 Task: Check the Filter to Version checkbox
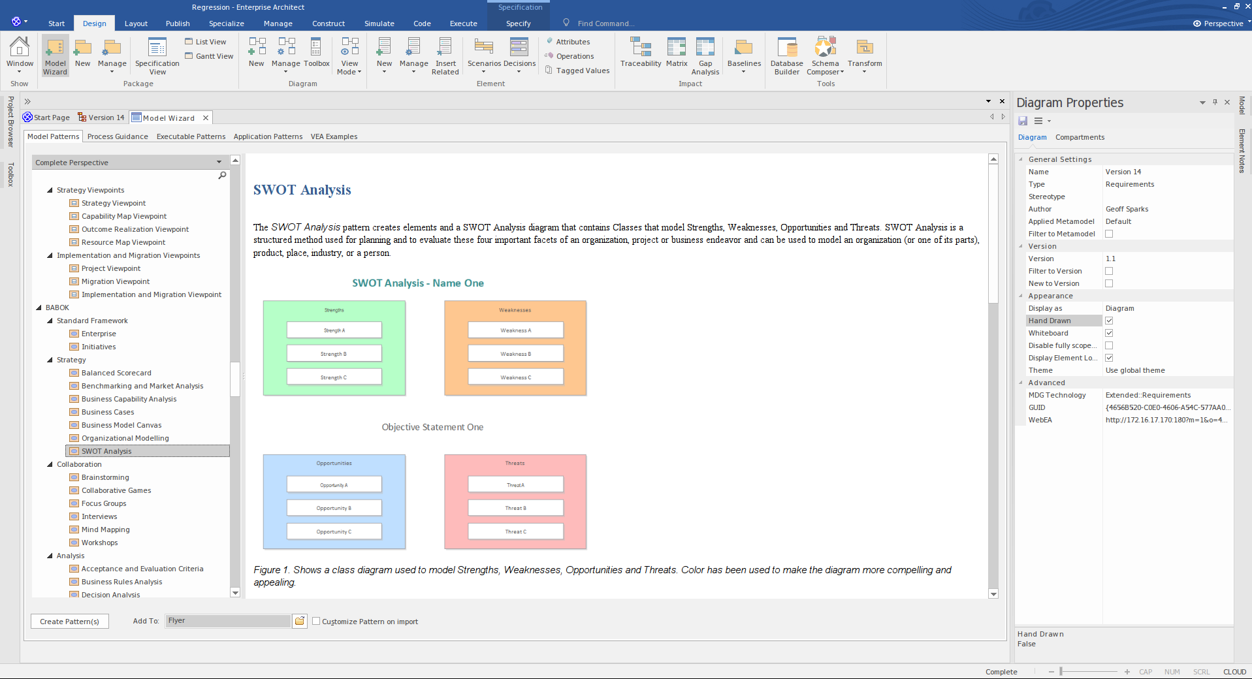(1109, 271)
